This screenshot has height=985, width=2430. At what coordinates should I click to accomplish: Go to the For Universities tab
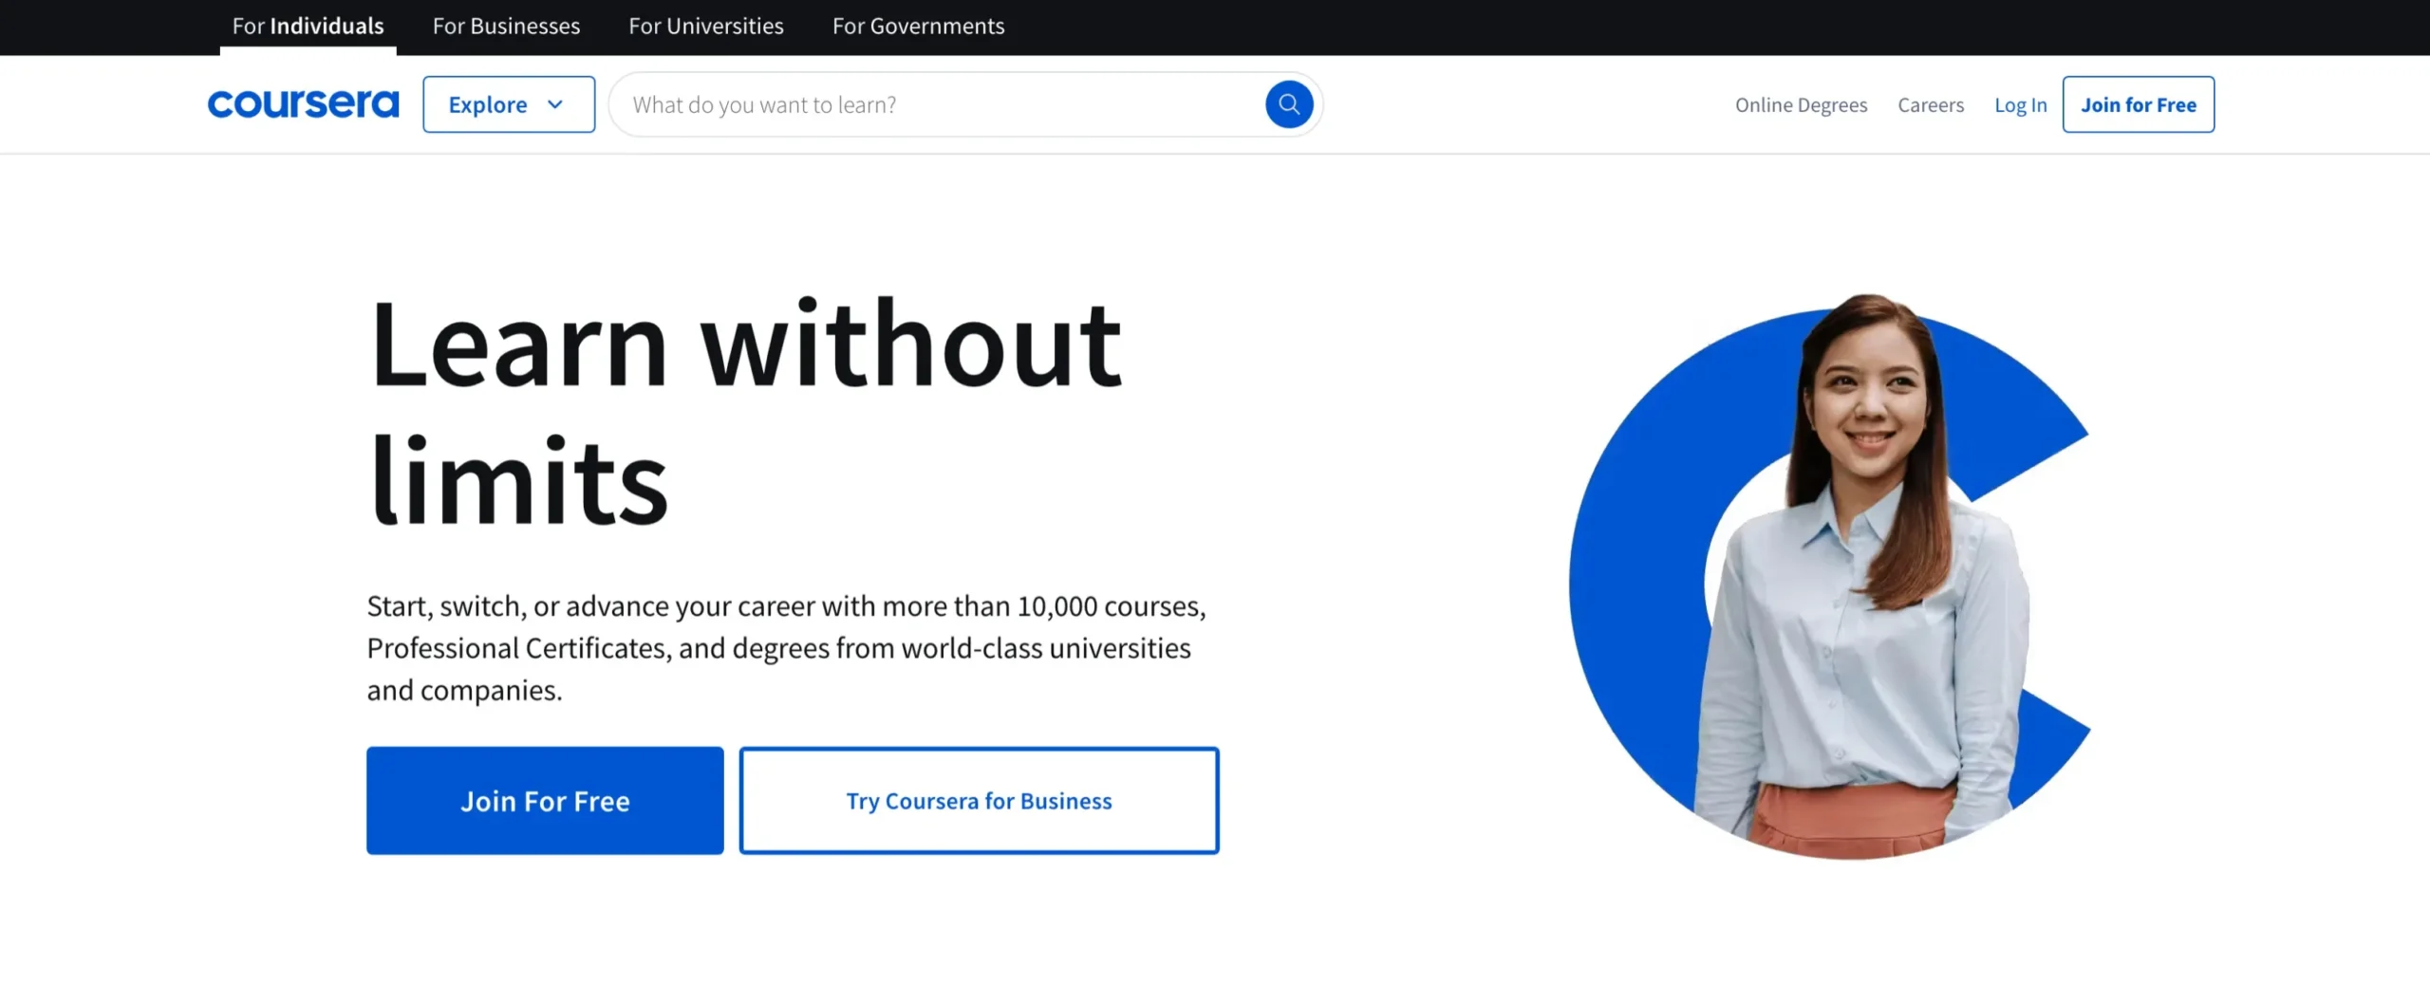705,27
